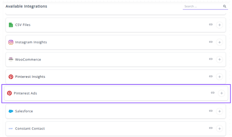Image resolution: width=232 pixels, height=137 pixels.
Task: Add the Salesforce integration
Action: tap(220, 111)
